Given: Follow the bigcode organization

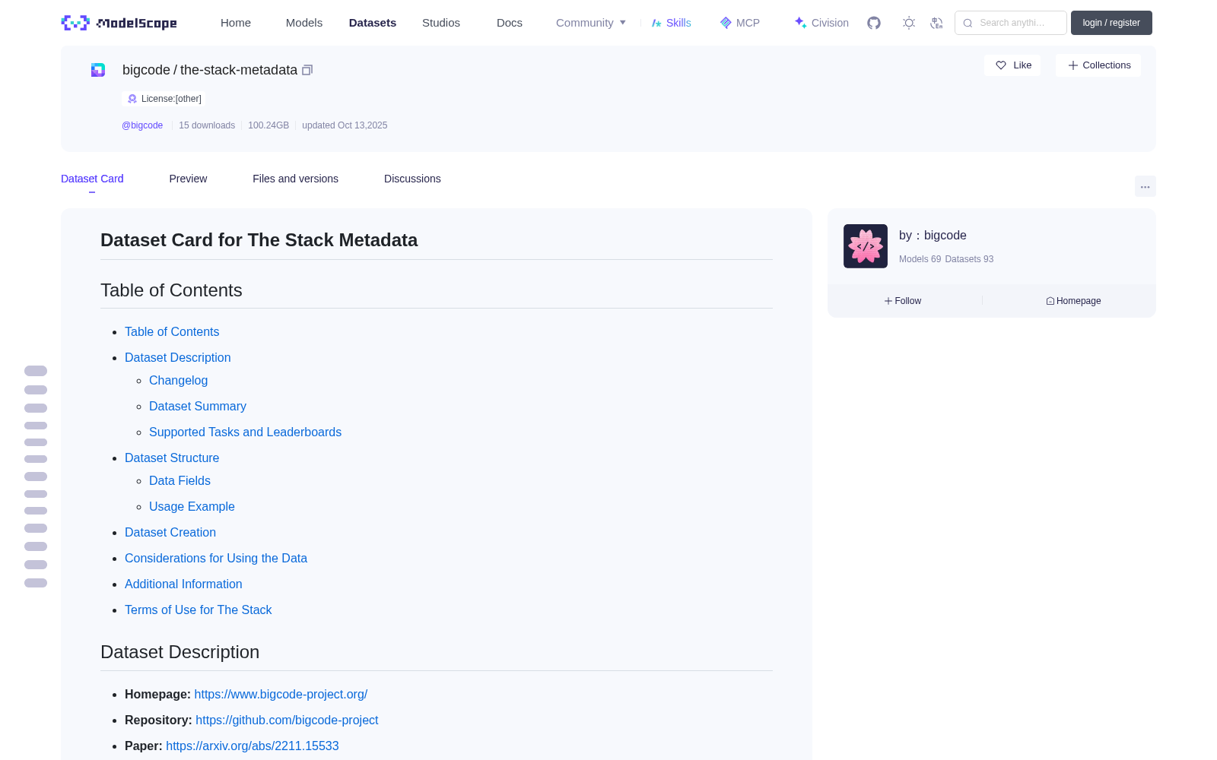Looking at the screenshot, I should tap(903, 301).
